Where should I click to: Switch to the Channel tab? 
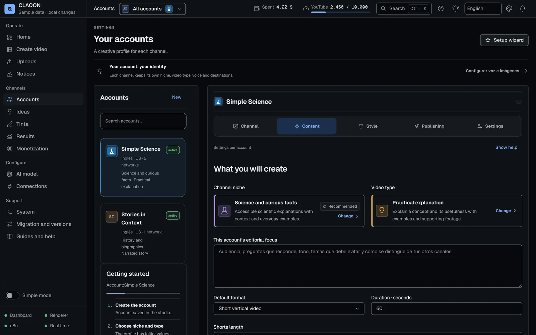(x=246, y=126)
